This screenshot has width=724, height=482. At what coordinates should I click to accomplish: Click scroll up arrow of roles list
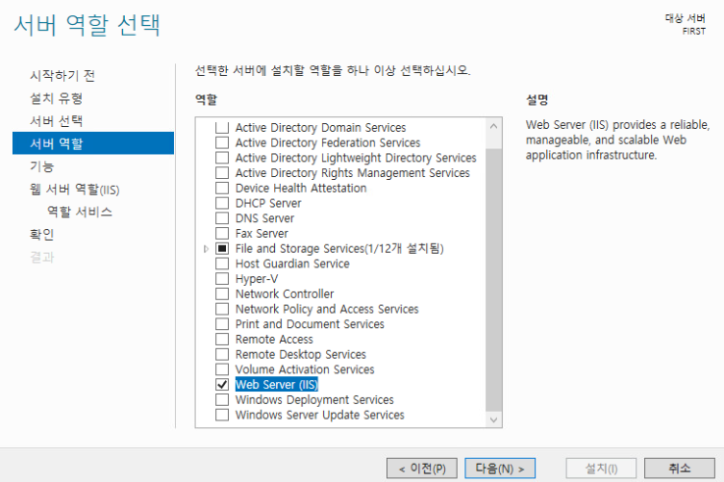493,126
